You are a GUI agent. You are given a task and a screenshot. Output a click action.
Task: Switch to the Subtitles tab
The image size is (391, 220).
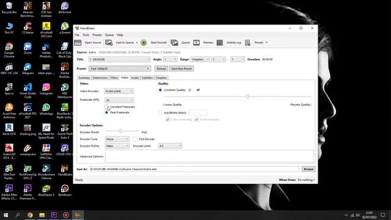pos(147,78)
